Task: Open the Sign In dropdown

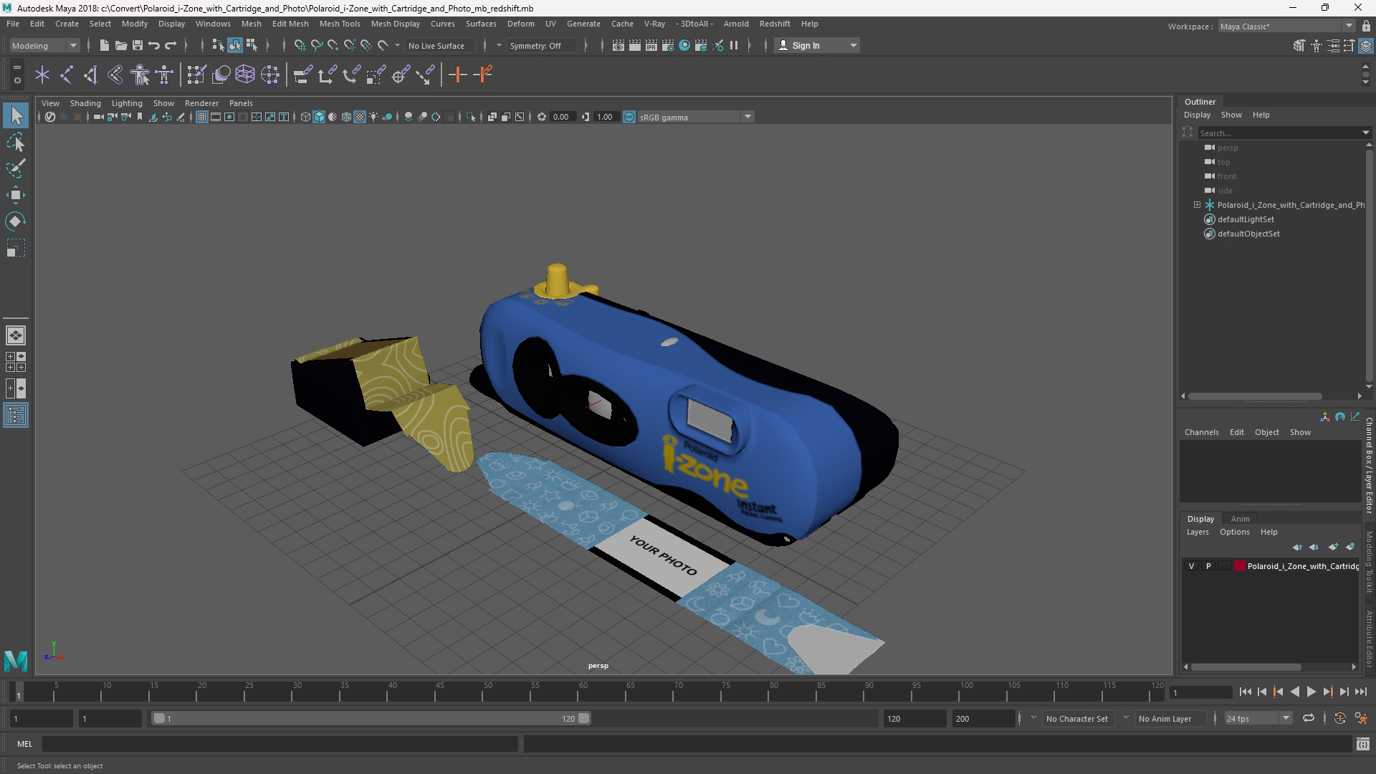Action: 817,45
